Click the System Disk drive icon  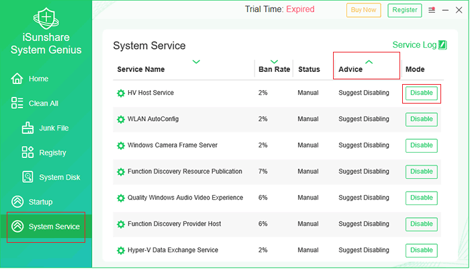tap(28, 177)
